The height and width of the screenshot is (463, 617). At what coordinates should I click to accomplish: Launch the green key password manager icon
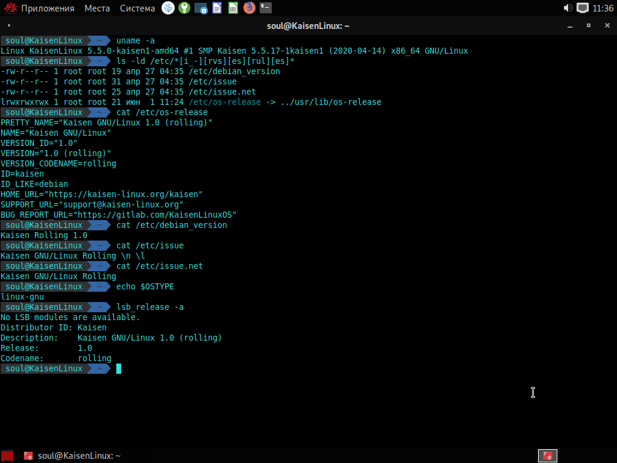[x=184, y=8]
